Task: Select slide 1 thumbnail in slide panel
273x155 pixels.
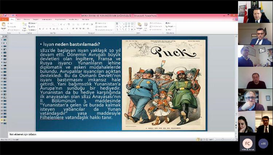Action: pyautogui.click(x=5, y=40)
